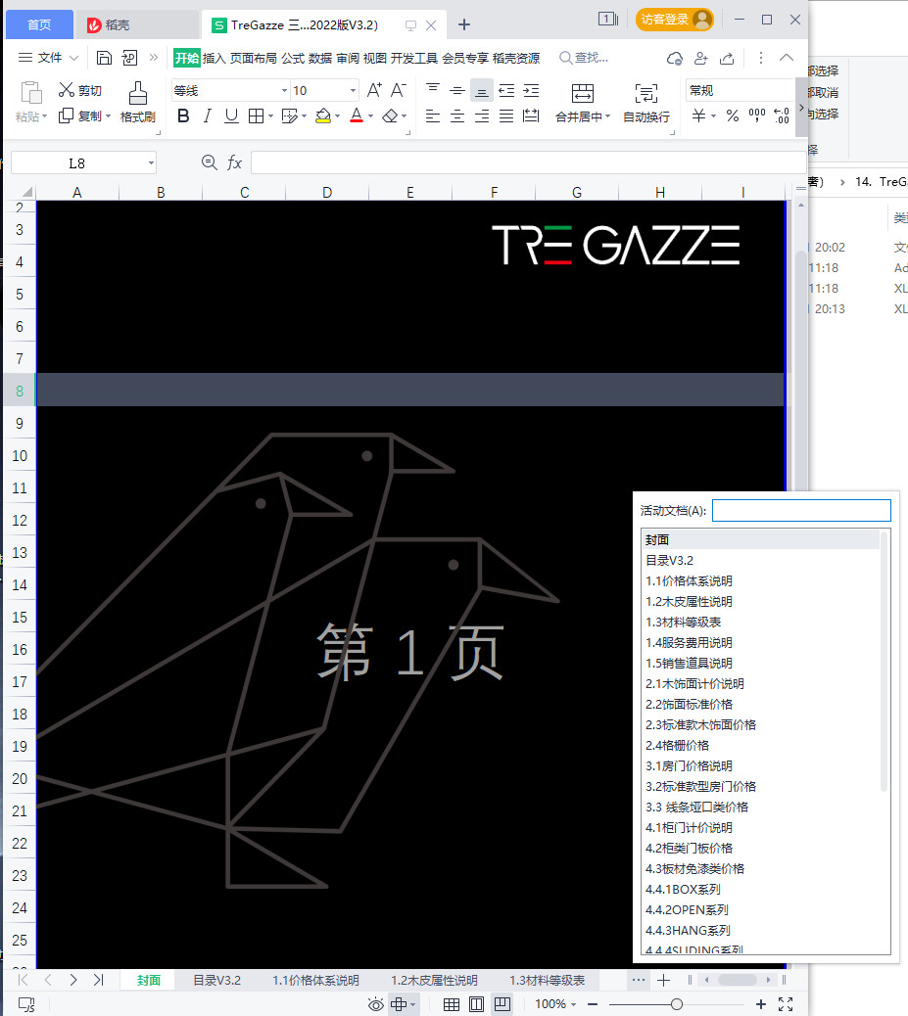Select 目录V3.2 in the sheet list
The width and height of the screenshot is (908, 1016).
click(669, 561)
